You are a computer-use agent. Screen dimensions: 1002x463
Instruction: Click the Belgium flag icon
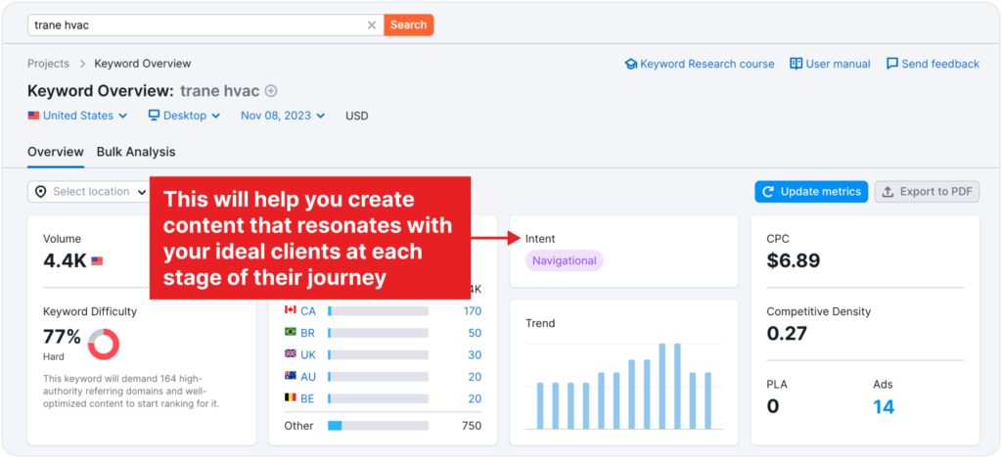pyautogui.click(x=290, y=398)
